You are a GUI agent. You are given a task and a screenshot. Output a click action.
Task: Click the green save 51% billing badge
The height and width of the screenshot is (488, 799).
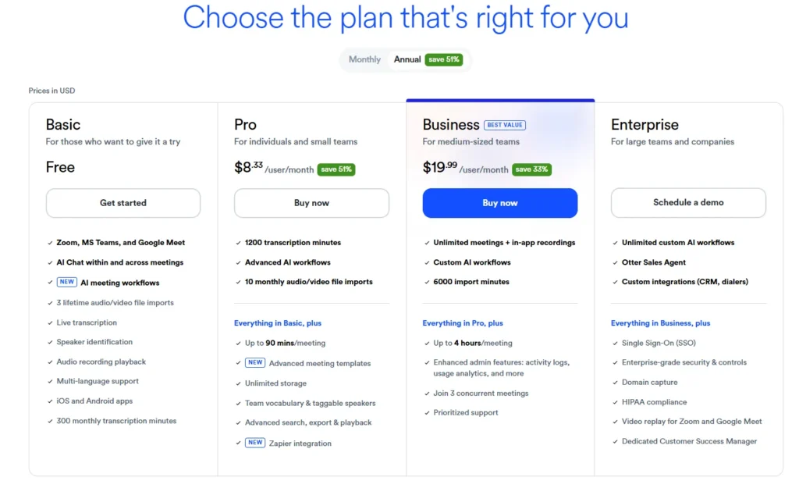click(x=444, y=59)
